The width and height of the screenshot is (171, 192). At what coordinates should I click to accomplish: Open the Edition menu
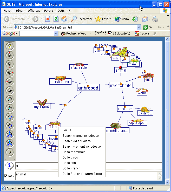20,11
